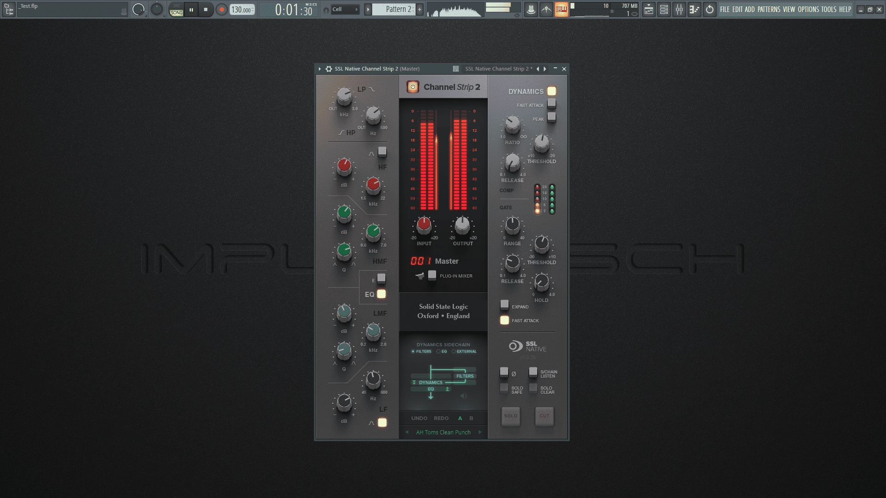Screen dimensions: 886x498
Task: Toggle the EQ in/out button
Action: pyautogui.click(x=381, y=294)
